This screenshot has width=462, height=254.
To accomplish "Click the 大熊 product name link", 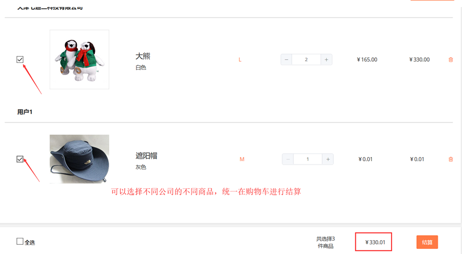I will (x=143, y=56).
